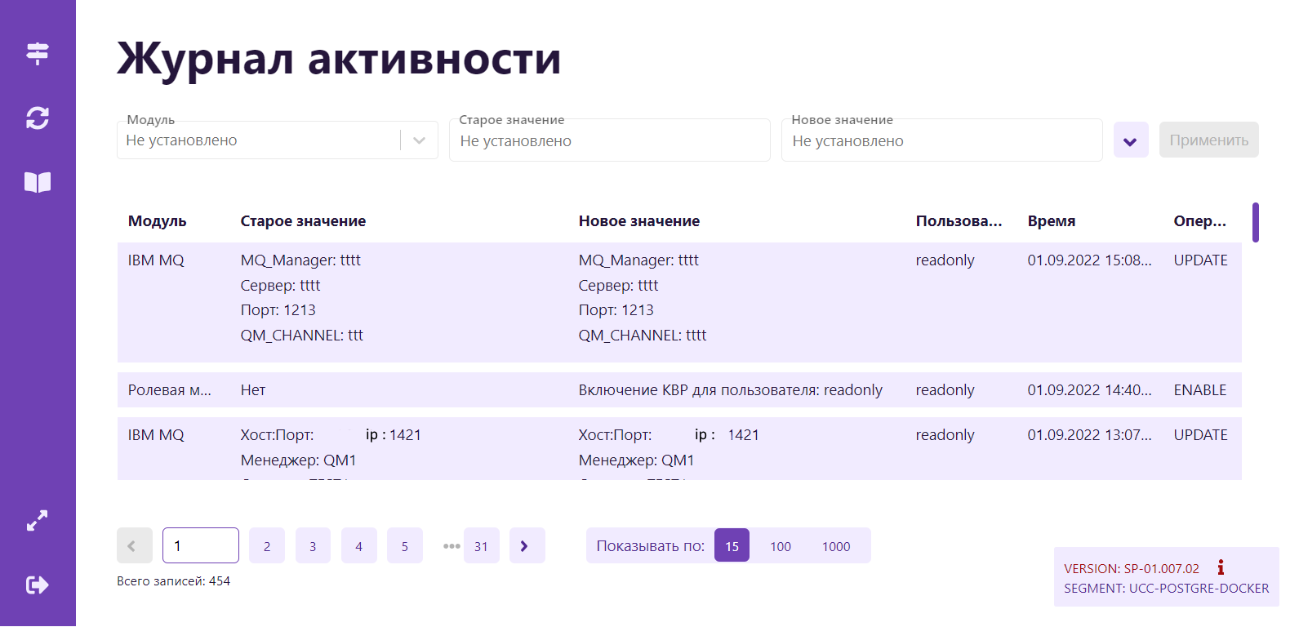Image resolution: width=1299 pixels, height=627 pixels.
Task: Click the red version info icon
Action: tap(1221, 567)
